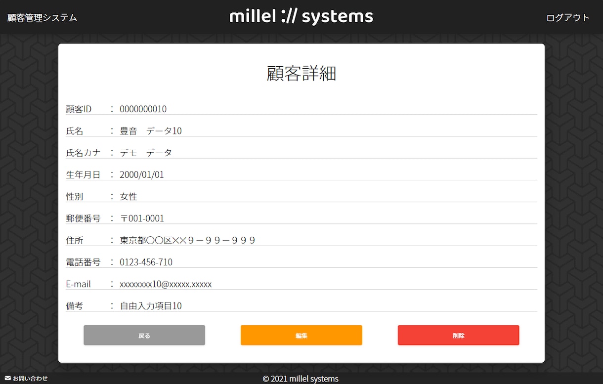Click the 顧客ID field label

79,109
